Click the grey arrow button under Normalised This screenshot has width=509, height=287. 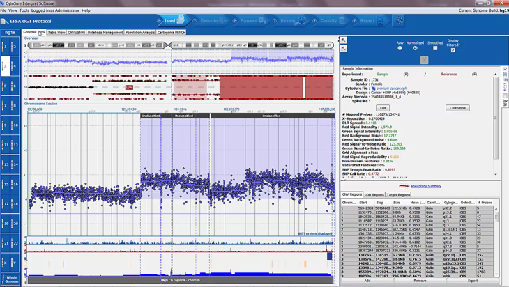[424, 60]
